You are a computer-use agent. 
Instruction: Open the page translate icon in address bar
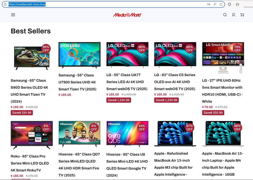click(209, 4)
